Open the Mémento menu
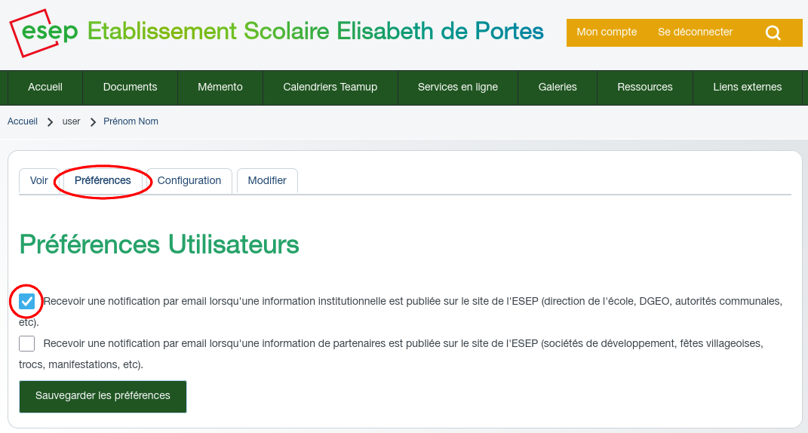The image size is (808, 433). point(220,87)
